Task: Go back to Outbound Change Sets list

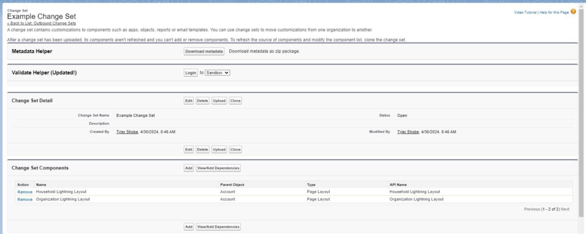Action: 41,23
